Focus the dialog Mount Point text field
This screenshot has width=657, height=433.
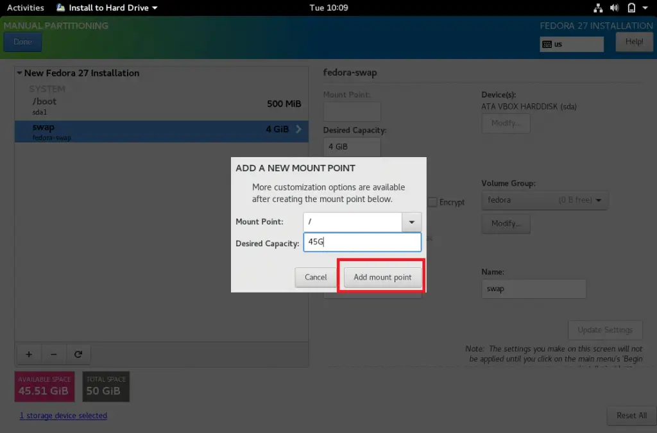pyautogui.click(x=352, y=222)
